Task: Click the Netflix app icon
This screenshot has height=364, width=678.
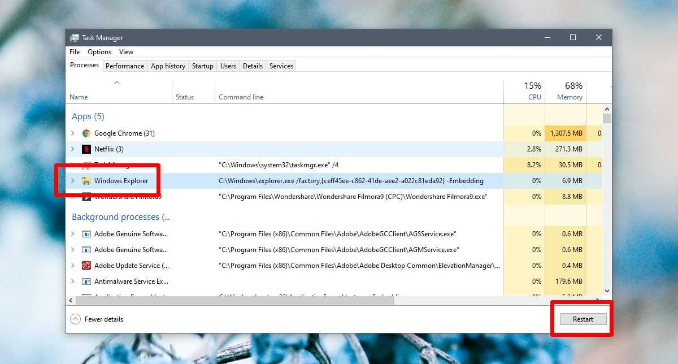Action: click(86, 149)
